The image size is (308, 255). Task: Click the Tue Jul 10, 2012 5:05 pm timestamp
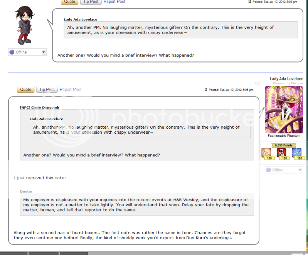tap(237, 90)
